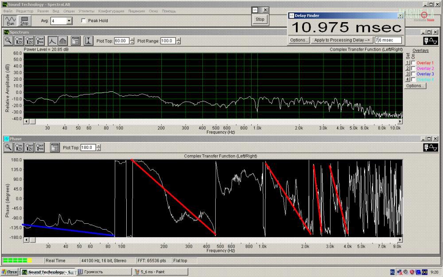This screenshot has height=277, width=443.
Task: Click Apply to Processing Delay button
Action: pyautogui.click(x=342, y=40)
